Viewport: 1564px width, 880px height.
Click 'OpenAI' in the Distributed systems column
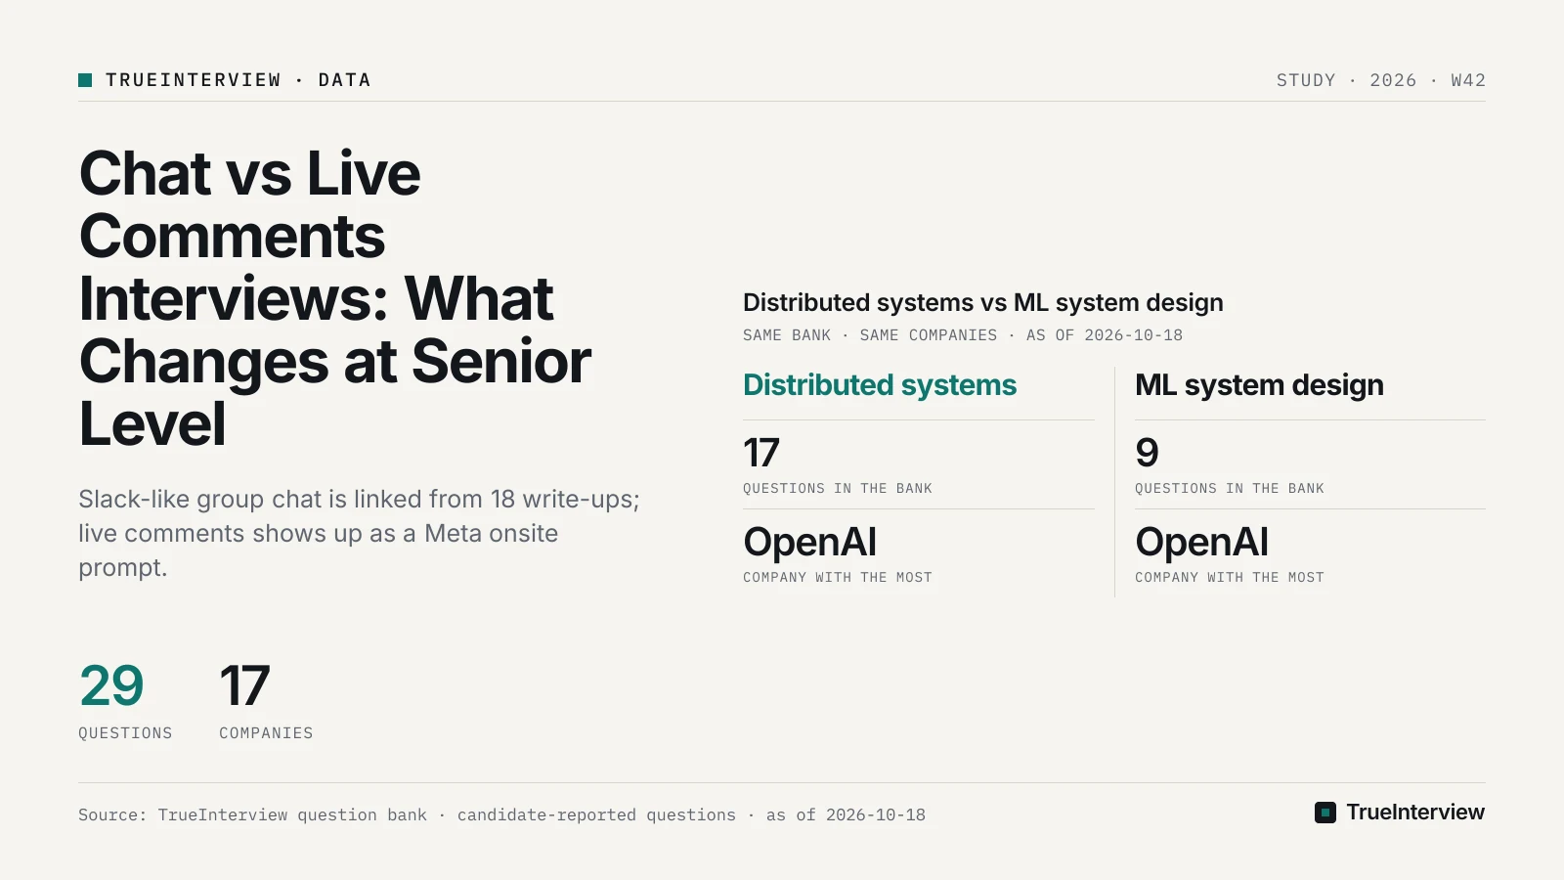pyautogui.click(x=810, y=543)
